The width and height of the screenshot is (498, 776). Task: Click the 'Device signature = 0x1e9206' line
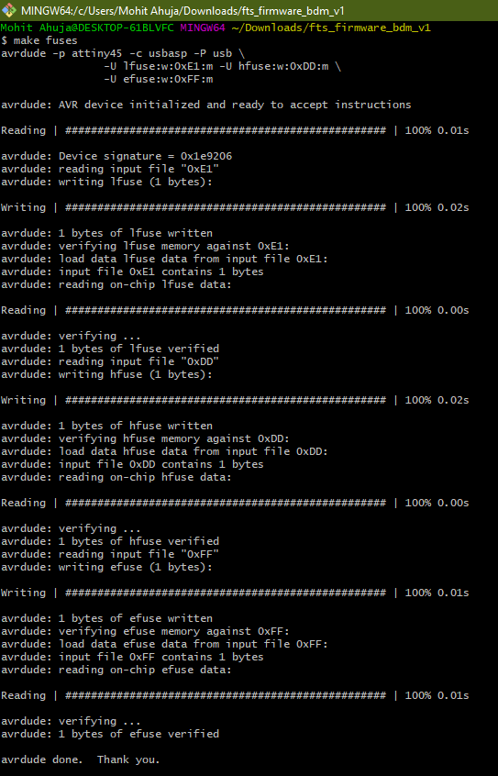pos(116,156)
